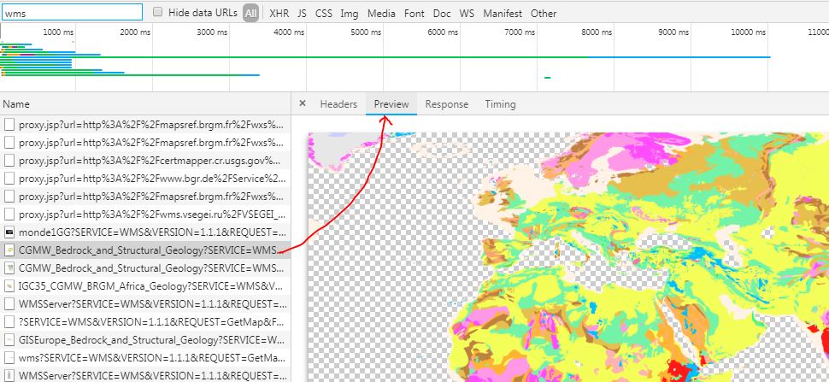Filter requests by WS

click(467, 14)
